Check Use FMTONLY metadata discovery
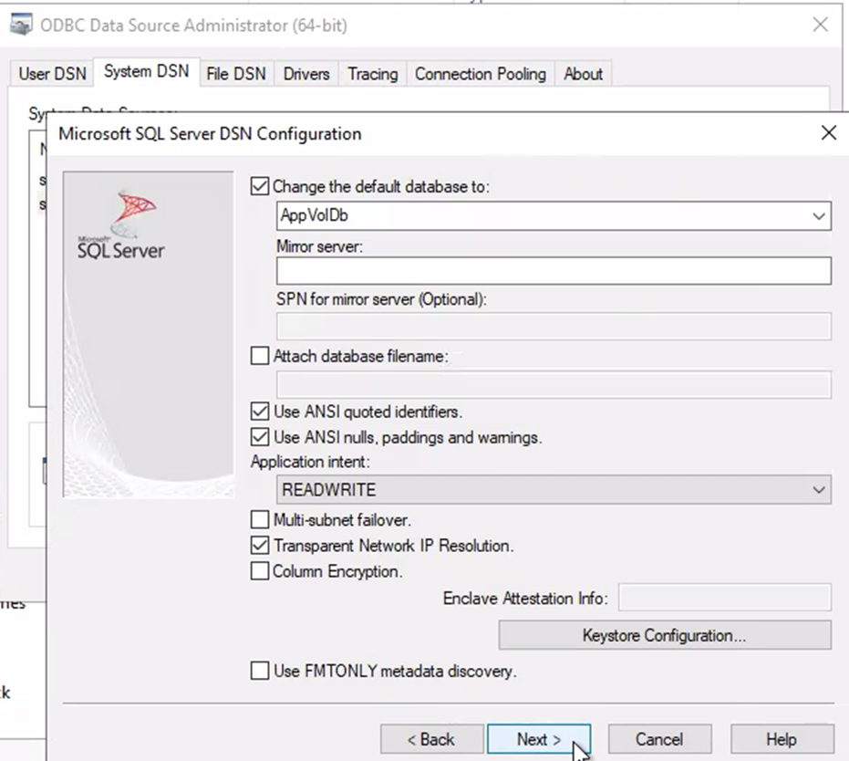 pyautogui.click(x=261, y=671)
